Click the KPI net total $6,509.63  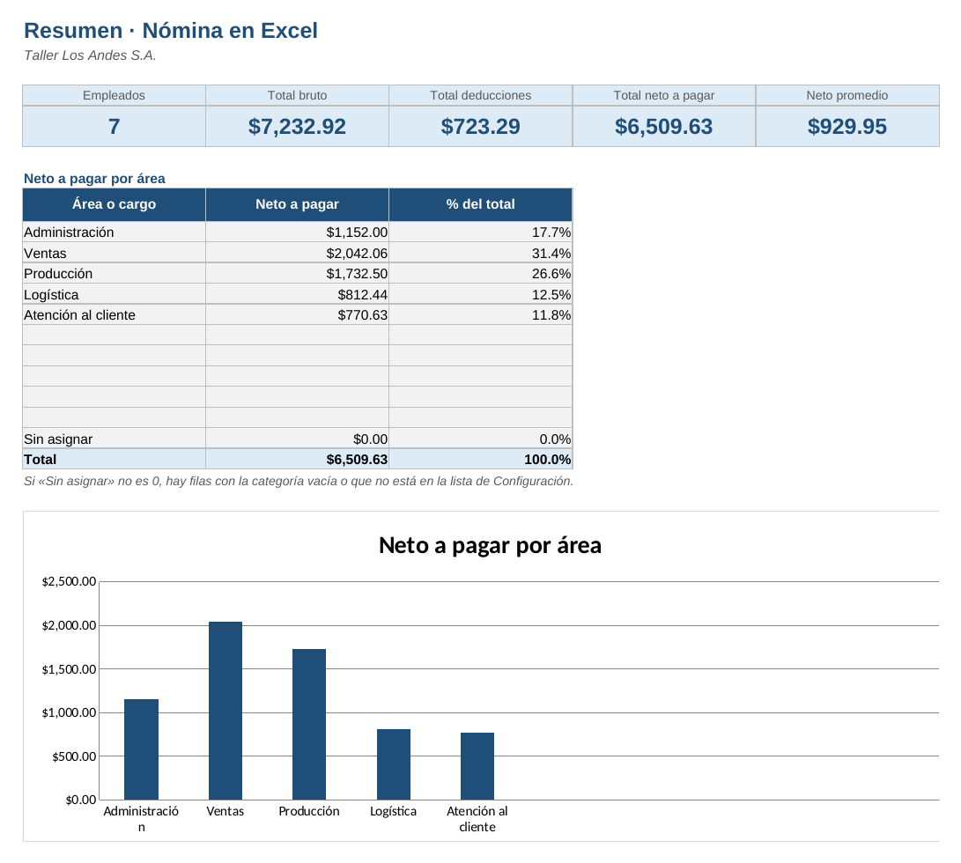[664, 126]
